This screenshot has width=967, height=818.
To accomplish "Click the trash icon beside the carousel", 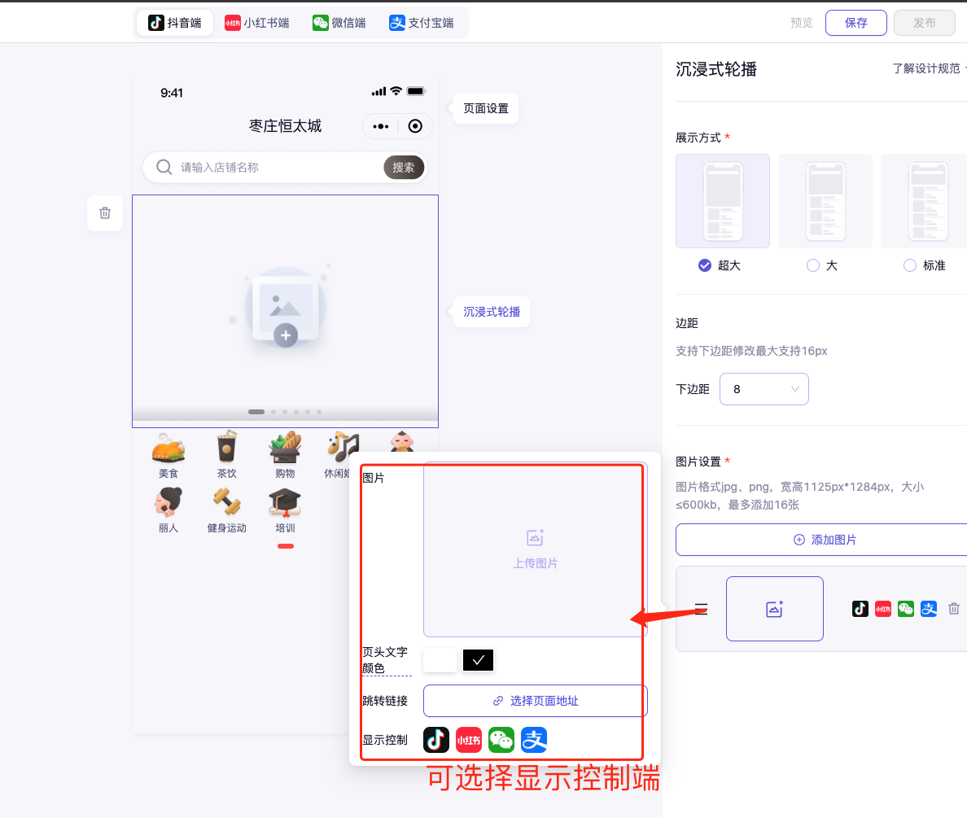I will click(105, 213).
